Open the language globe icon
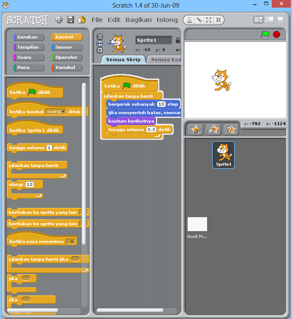 tap(59, 20)
